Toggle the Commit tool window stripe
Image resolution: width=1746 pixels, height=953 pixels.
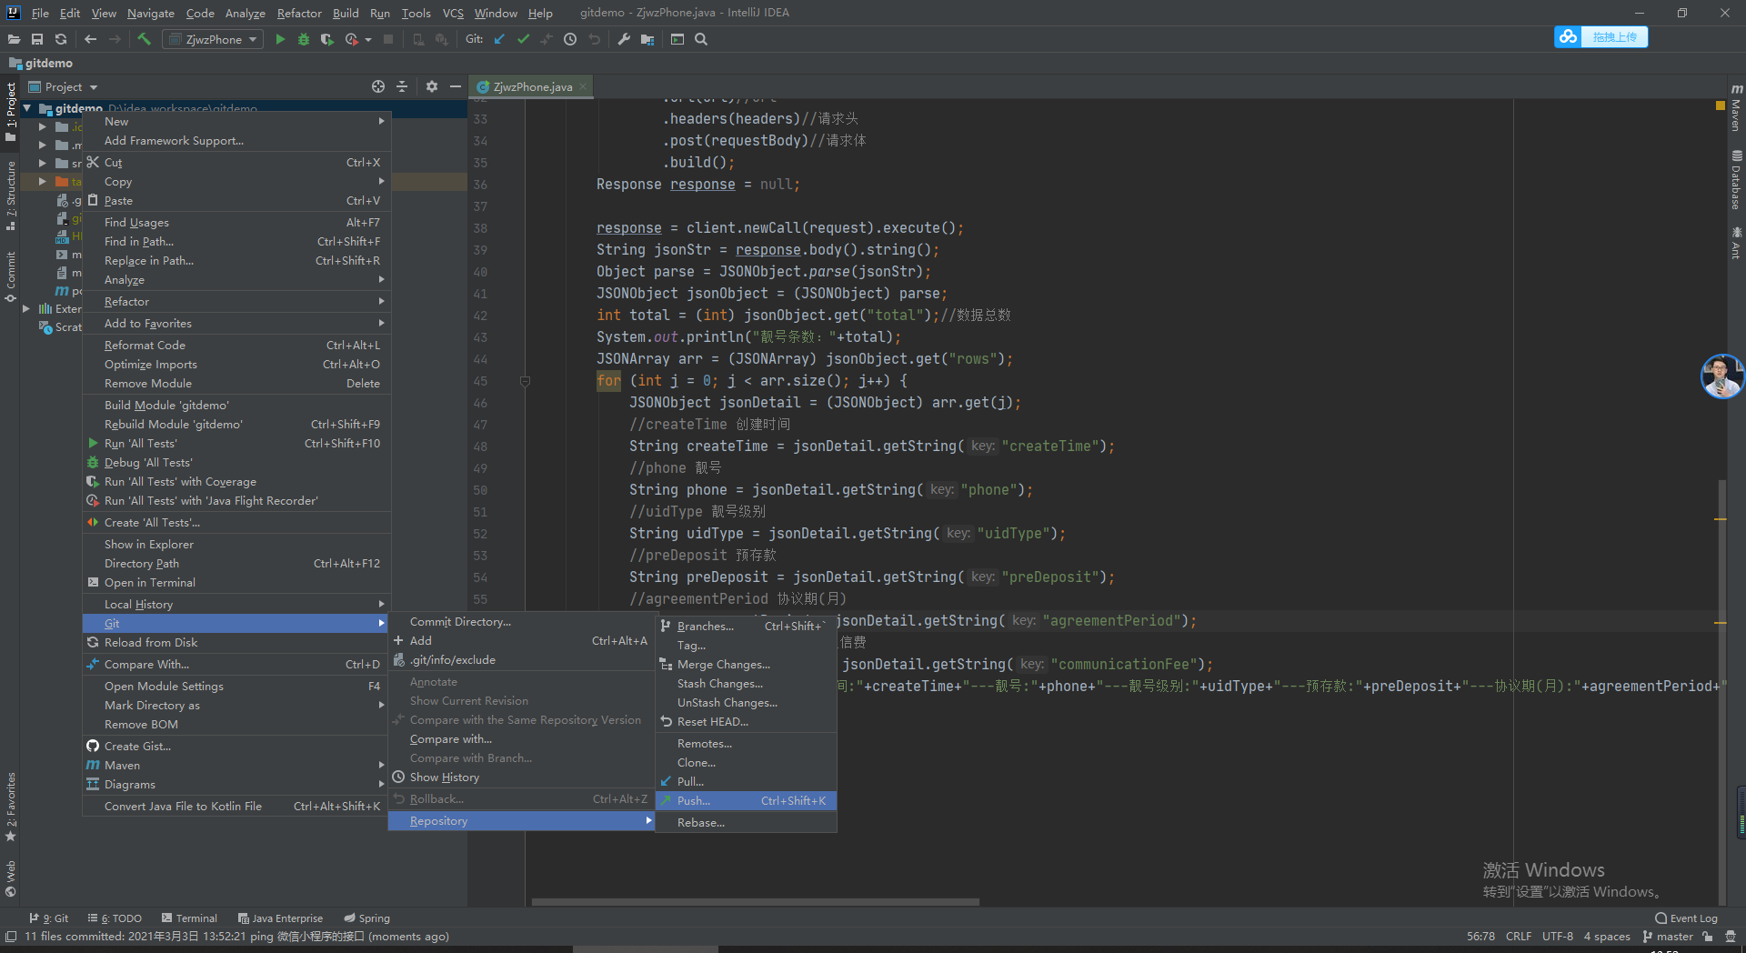pos(10,276)
